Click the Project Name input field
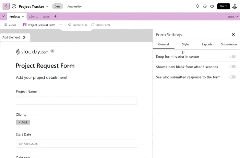Screen dimensions: 240x158 point(76,100)
